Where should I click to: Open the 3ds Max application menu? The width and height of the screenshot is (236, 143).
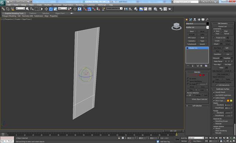coord(3,3)
